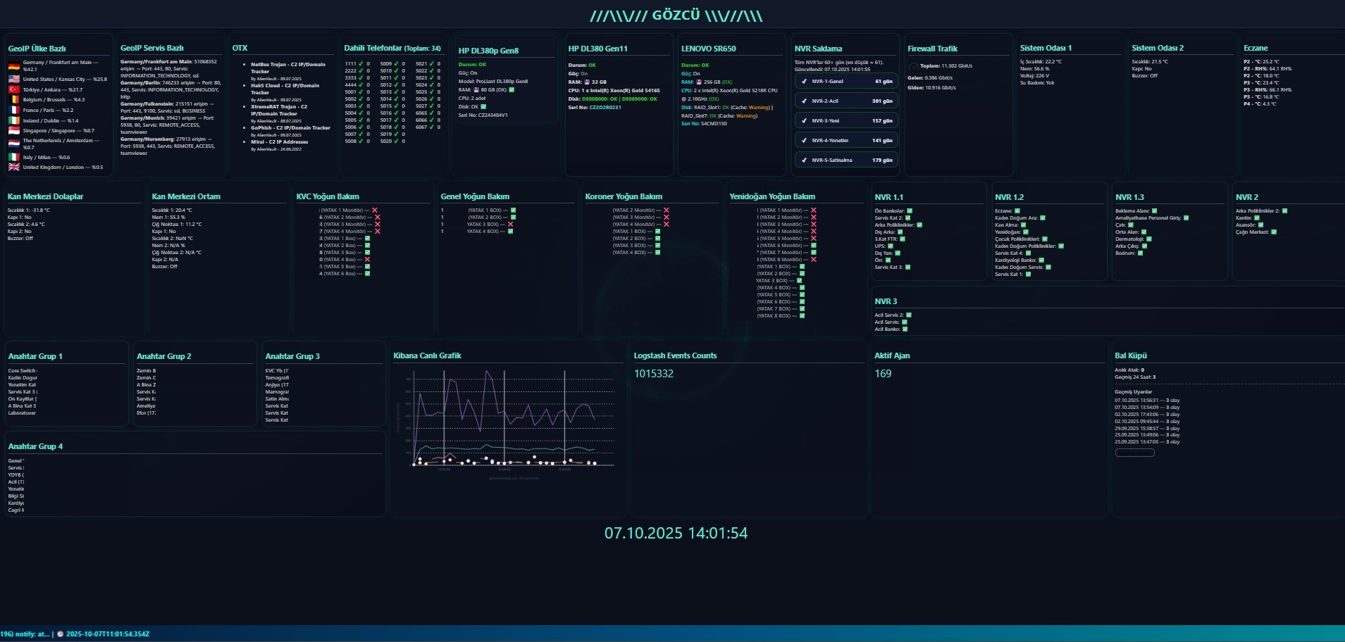Click the green check next to extension 1111
1345x642 pixels.
pyautogui.click(x=361, y=63)
